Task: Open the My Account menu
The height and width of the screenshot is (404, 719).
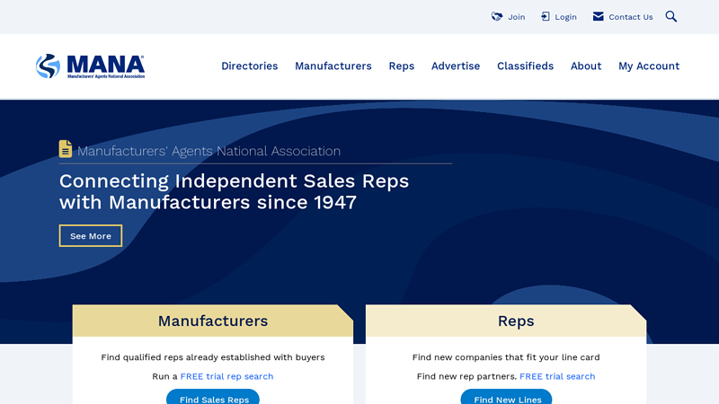Action: click(649, 66)
